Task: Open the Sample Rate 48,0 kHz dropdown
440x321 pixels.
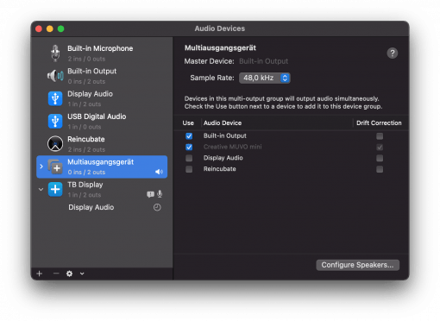Action: [265, 78]
